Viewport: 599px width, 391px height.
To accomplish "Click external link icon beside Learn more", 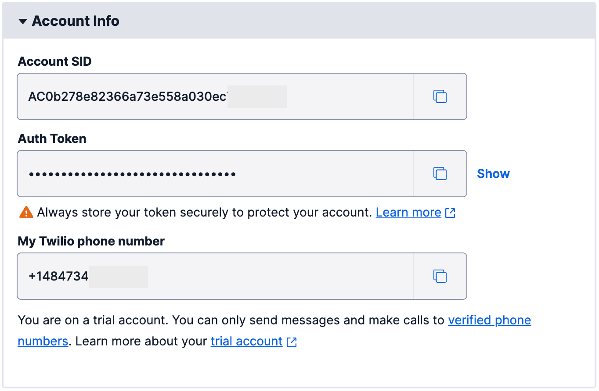I will 450,213.
